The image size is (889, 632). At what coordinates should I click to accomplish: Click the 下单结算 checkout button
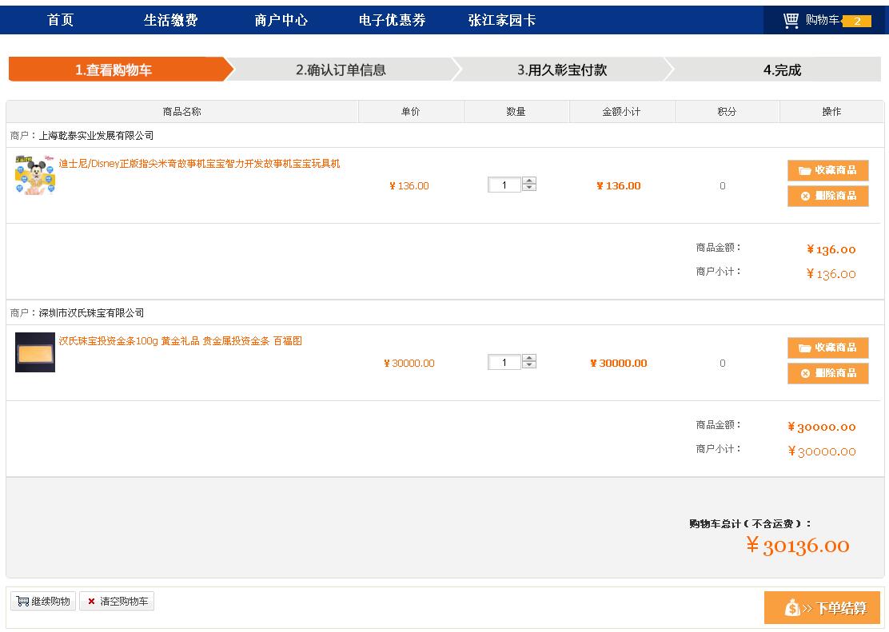(822, 608)
